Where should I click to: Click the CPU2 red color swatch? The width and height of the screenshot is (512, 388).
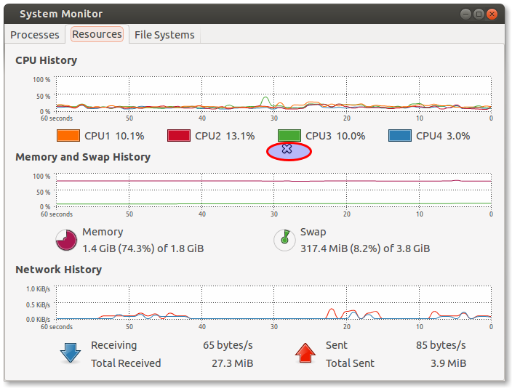[x=178, y=136]
